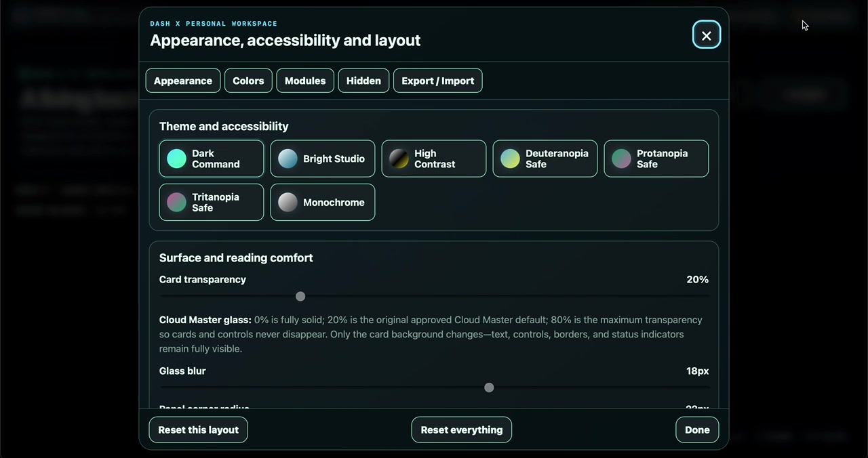Click the Tritanopia Safe pink-green swatch

coord(176,202)
